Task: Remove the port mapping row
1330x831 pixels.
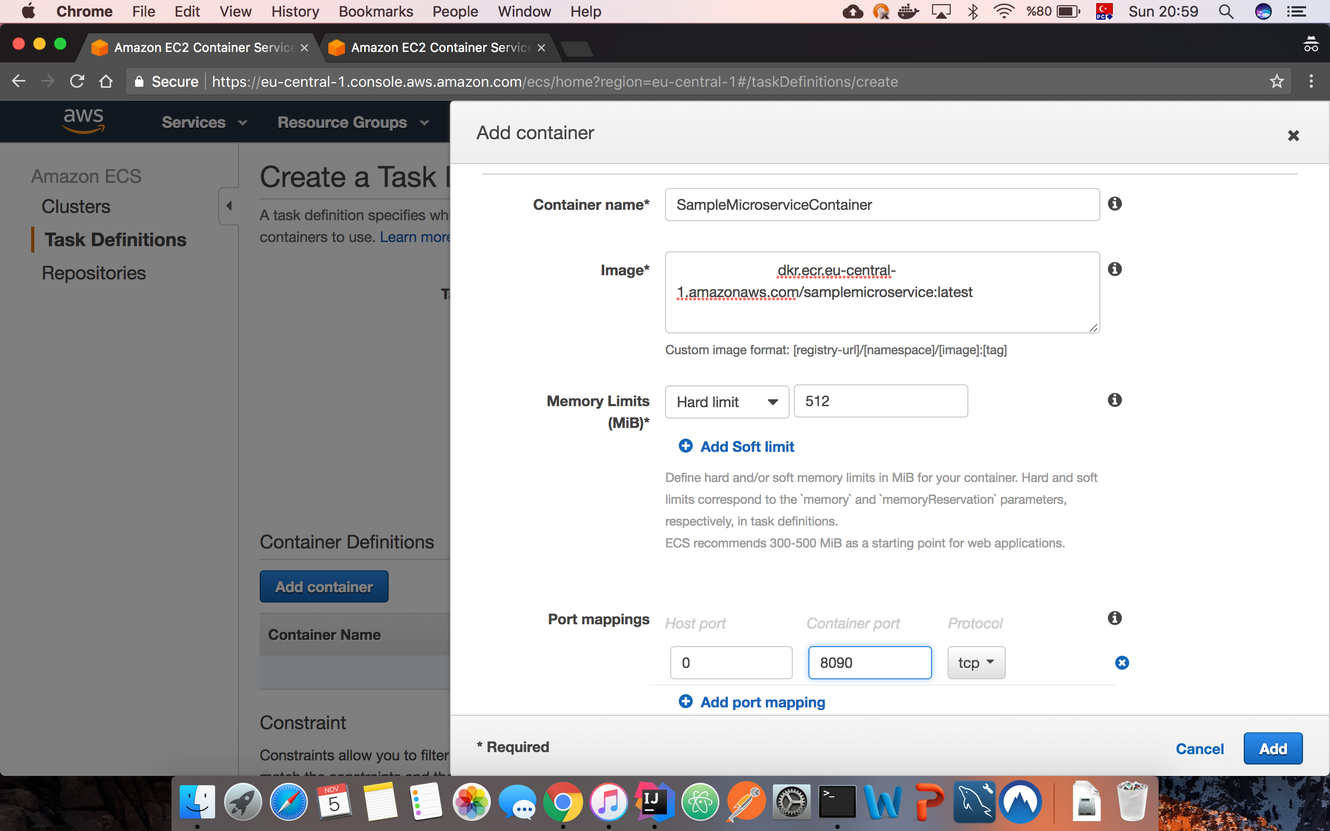Action: [1122, 663]
